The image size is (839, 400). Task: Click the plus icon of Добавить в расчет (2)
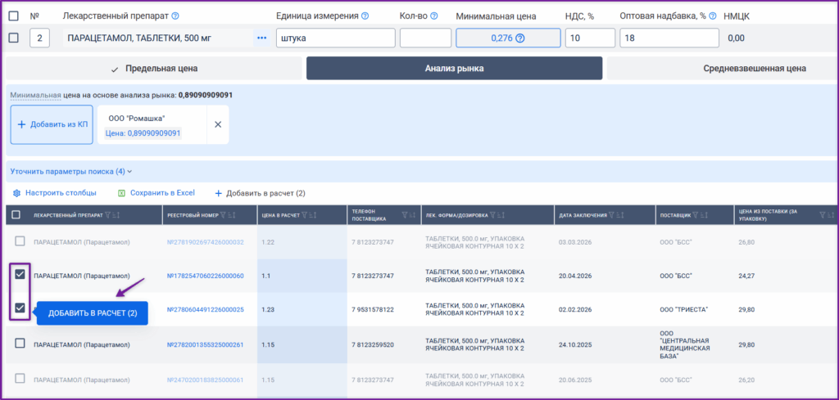pos(218,193)
